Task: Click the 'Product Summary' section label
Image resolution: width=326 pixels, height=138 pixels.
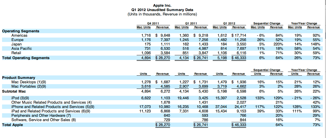Action: tap(18, 77)
